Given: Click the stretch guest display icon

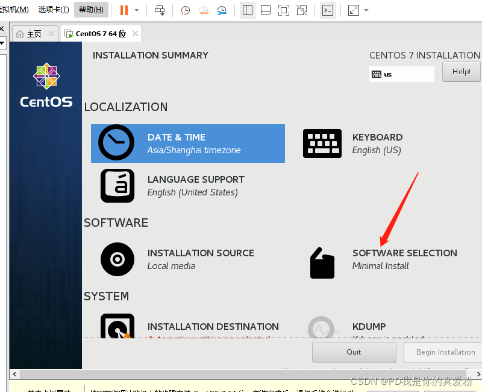Looking at the screenshot, I should (x=354, y=10).
